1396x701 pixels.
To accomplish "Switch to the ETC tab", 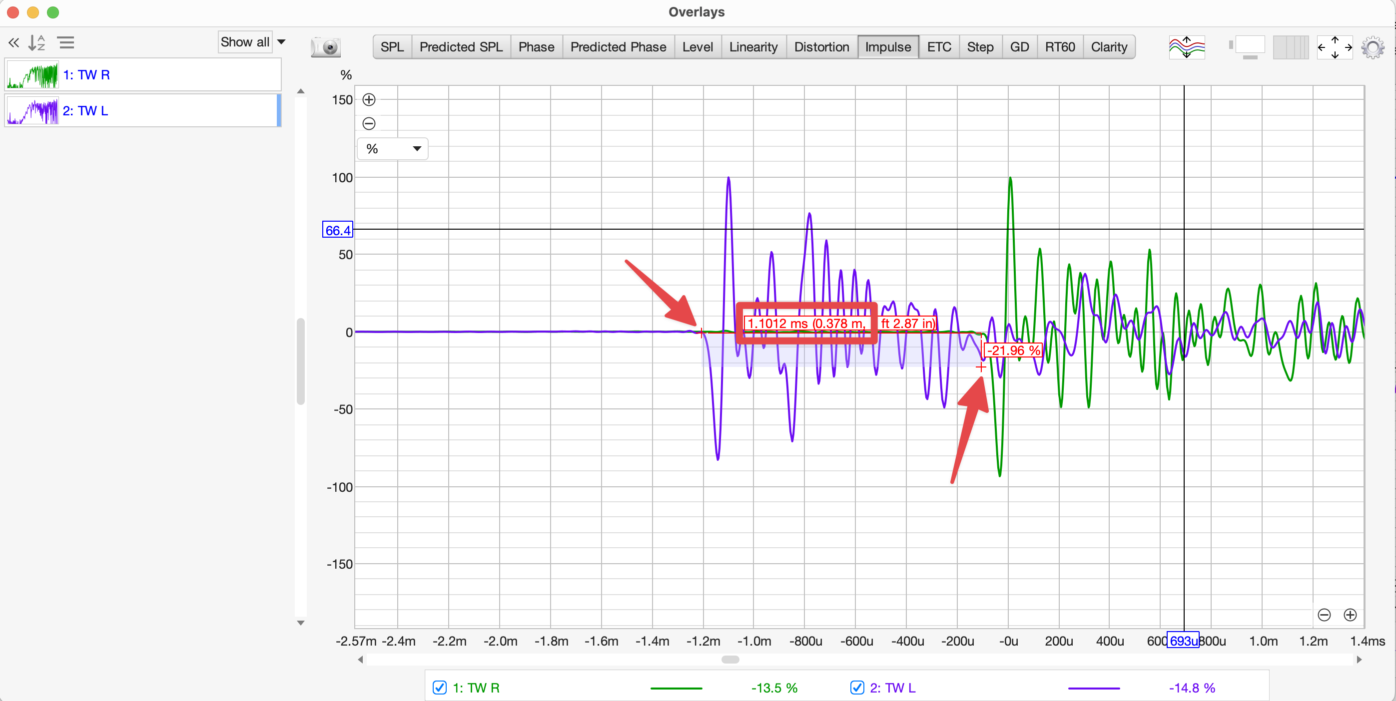I will point(939,47).
